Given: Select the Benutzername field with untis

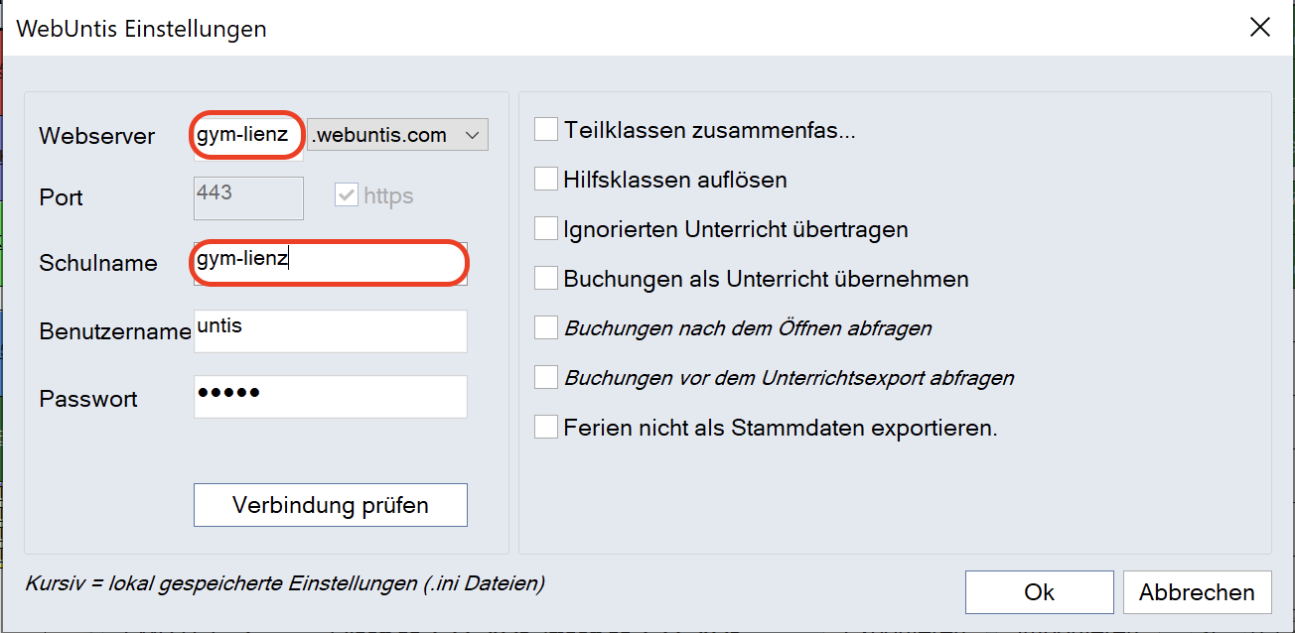Looking at the screenshot, I should coord(329,331).
